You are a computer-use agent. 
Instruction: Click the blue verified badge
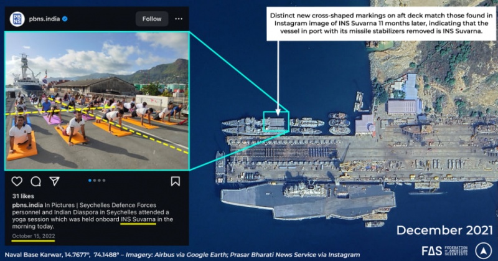coord(65,19)
